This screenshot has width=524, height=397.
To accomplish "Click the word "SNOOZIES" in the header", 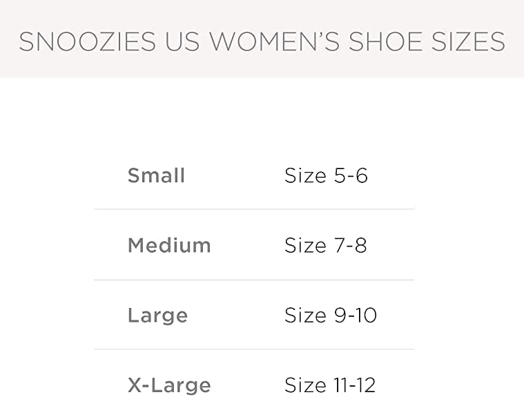I will click(87, 42).
